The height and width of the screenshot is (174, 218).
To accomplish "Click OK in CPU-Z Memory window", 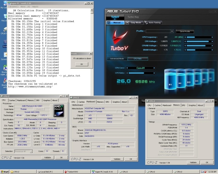I will coord(207,162).
